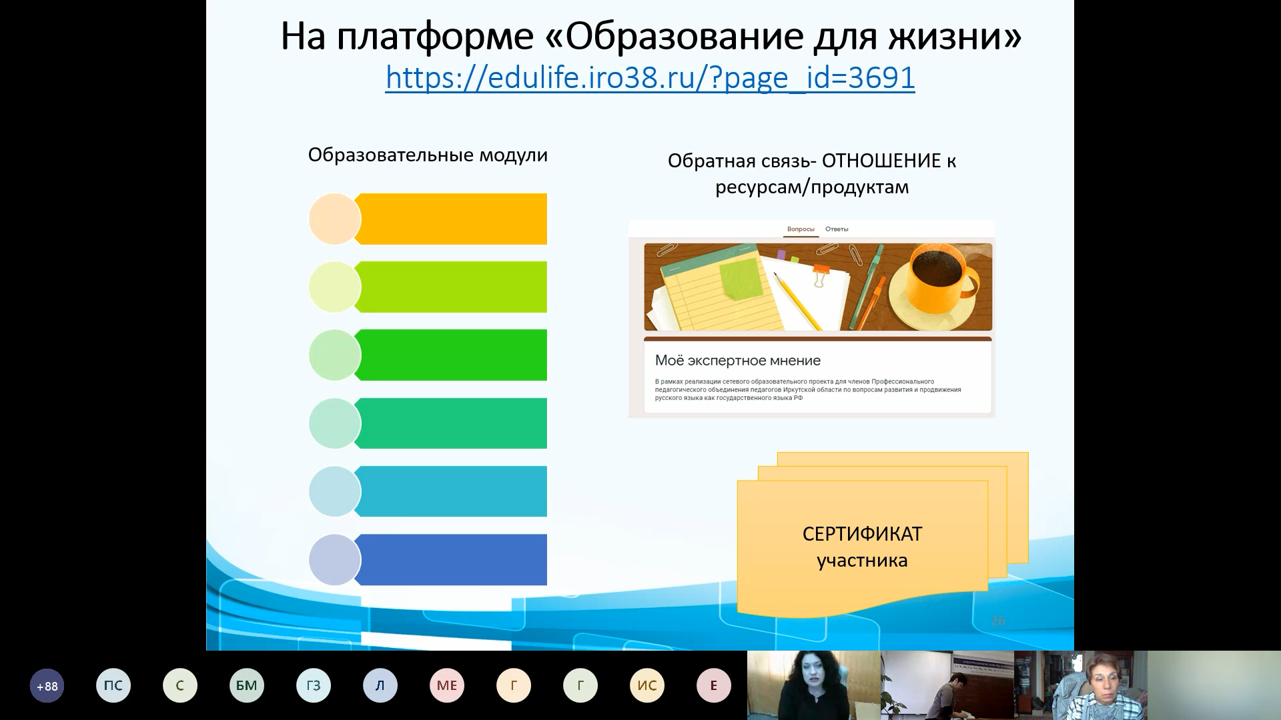1281x720 pixels.
Task: Click the form description paragraph text
Action: pos(808,390)
